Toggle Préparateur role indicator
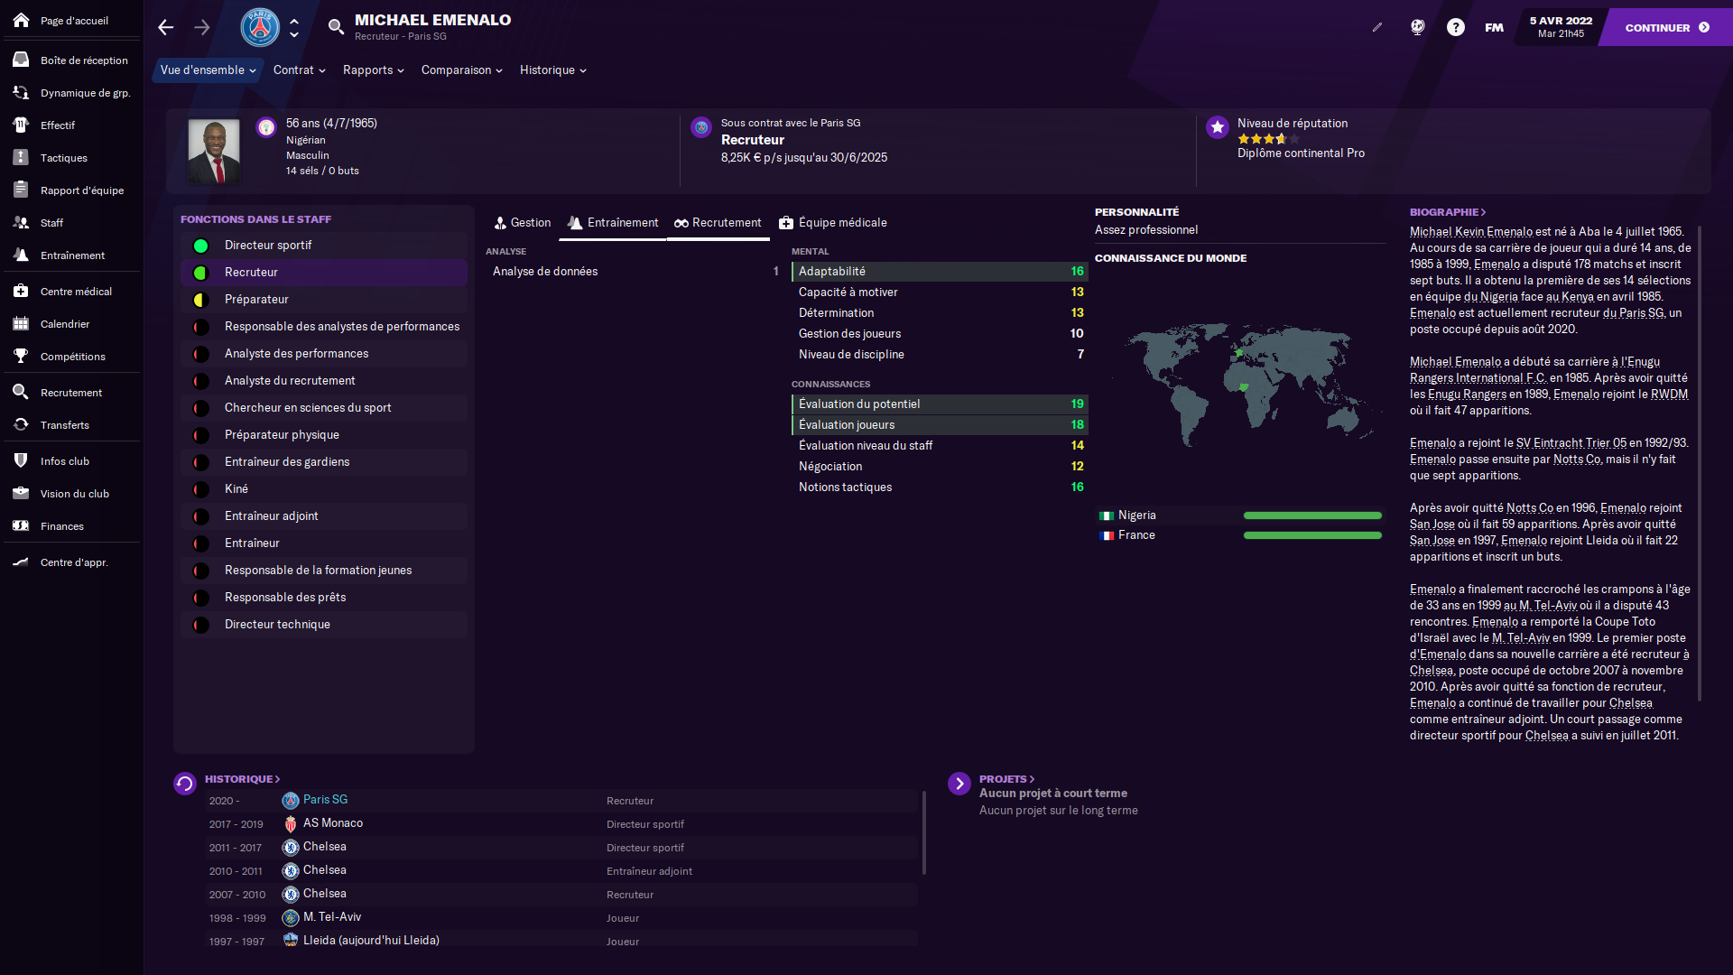This screenshot has width=1733, height=975. tap(201, 300)
